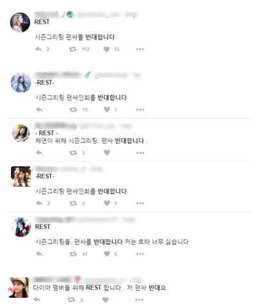Image resolution: width=257 pixels, height=307 pixels.
Task: Reply to the first REST tweet
Action: pyautogui.click(x=39, y=49)
